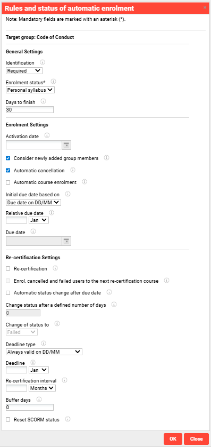This screenshot has width=211, height=447.
Task: Click the Due date text field
Action: click(34, 241)
